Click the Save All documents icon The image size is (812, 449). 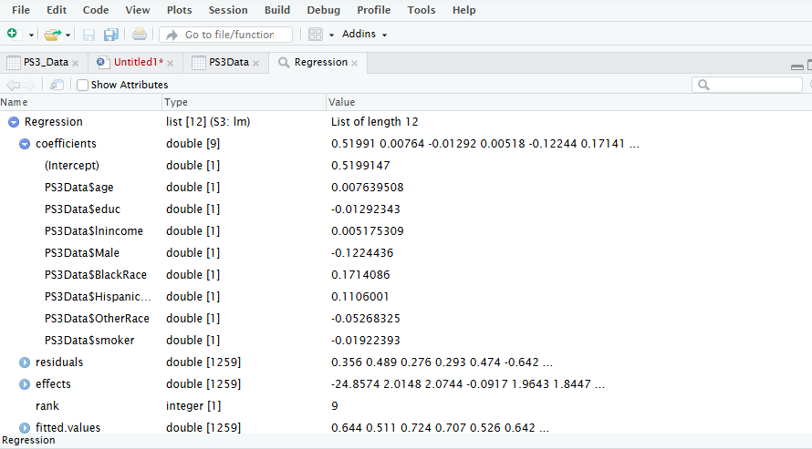click(110, 35)
